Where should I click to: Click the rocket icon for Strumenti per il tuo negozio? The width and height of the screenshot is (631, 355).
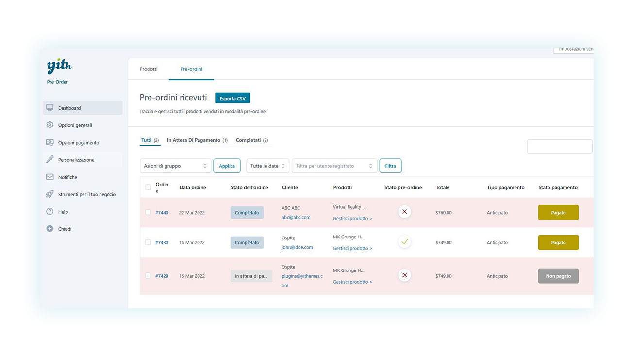(x=50, y=194)
